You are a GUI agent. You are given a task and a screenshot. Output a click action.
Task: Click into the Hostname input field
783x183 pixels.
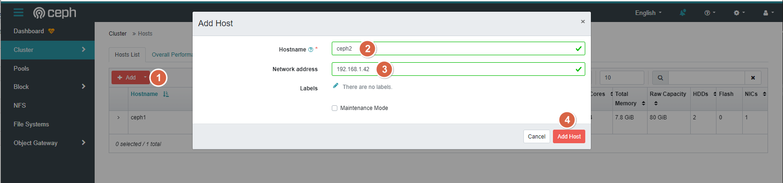tap(458, 49)
